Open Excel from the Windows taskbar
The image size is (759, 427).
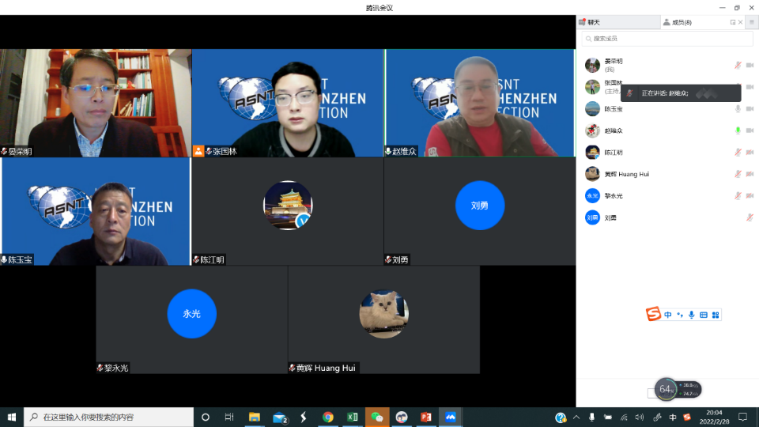tap(353, 417)
